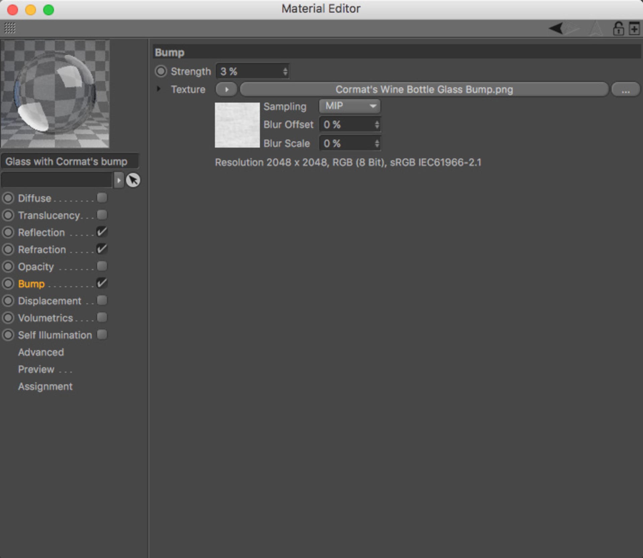The height and width of the screenshot is (558, 643).
Task: Click the texture browse ellipsis button
Action: [625, 89]
